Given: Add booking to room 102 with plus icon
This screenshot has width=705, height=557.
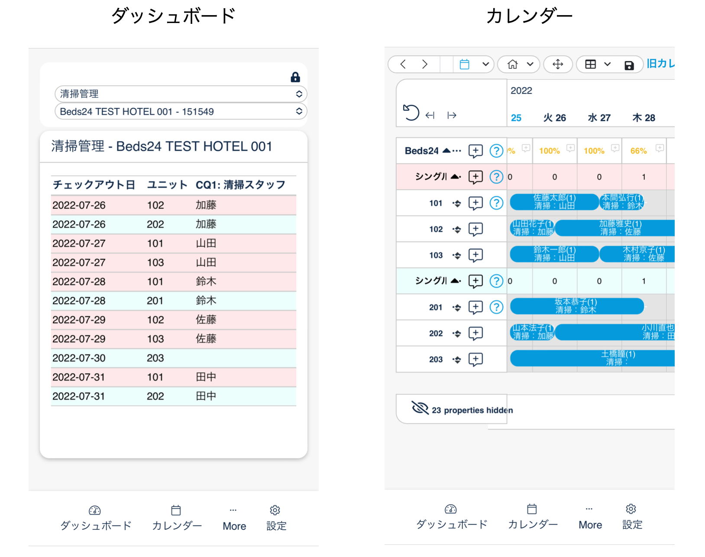Looking at the screenshot, I should point(475,229).
